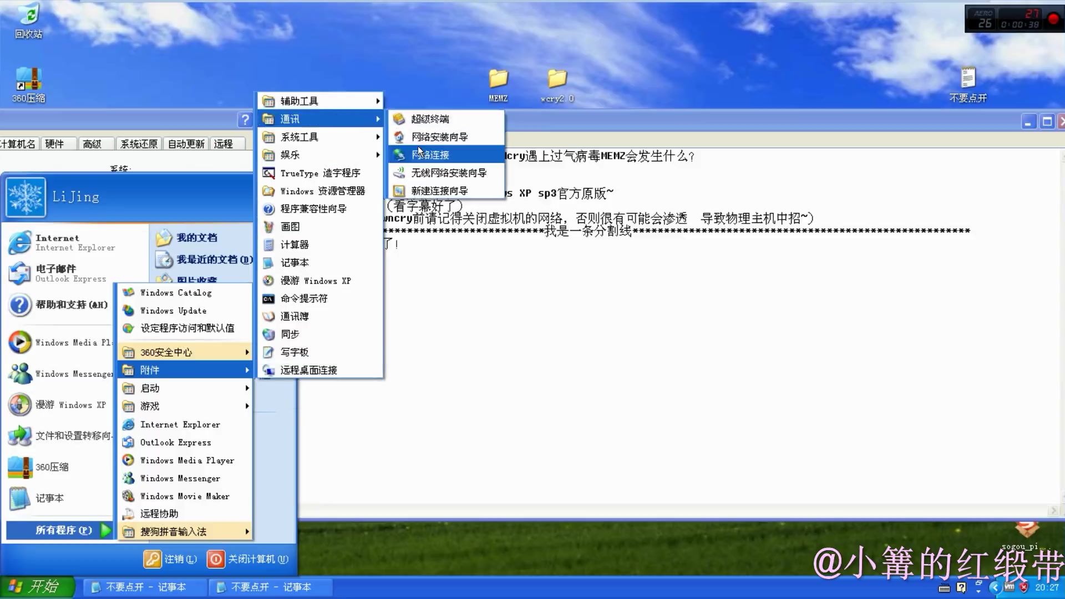1065x599 pixels.
Task: Expand the 辅助工具 submenu
Action: [321, 101]
